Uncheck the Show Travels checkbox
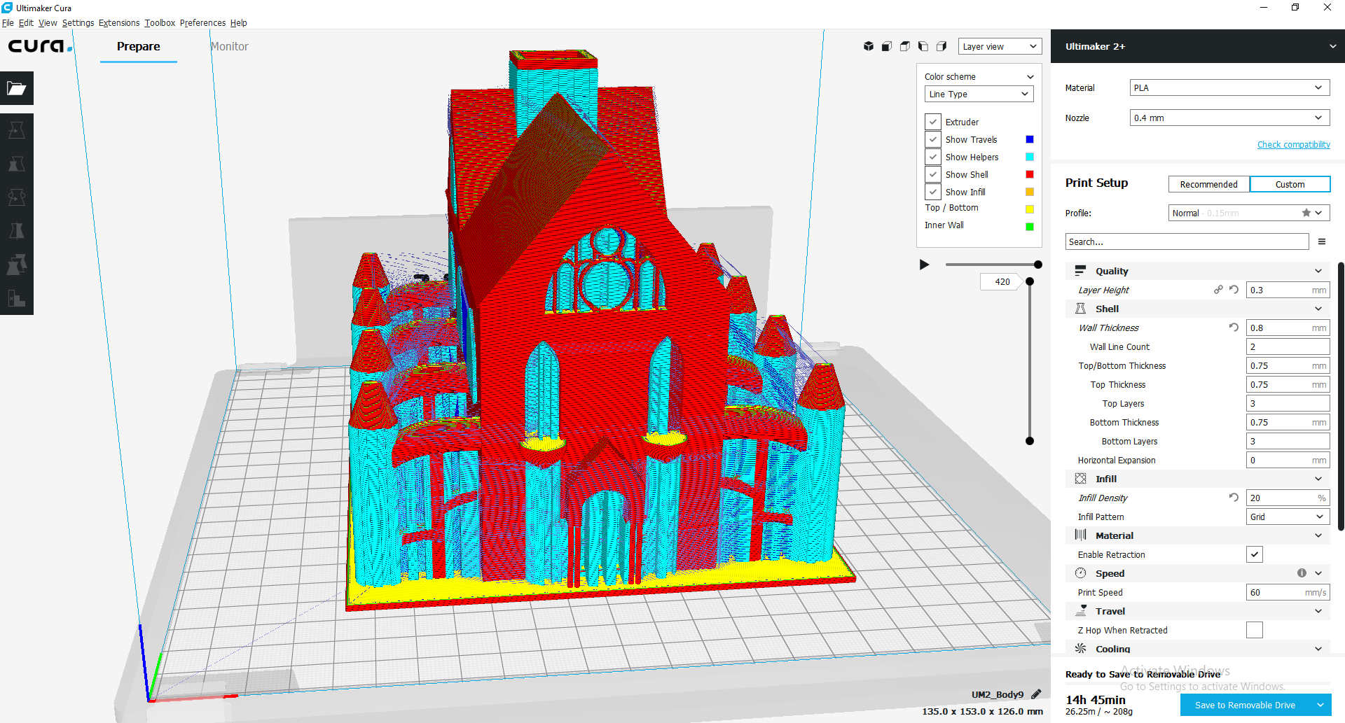 [x=933, y=139]
